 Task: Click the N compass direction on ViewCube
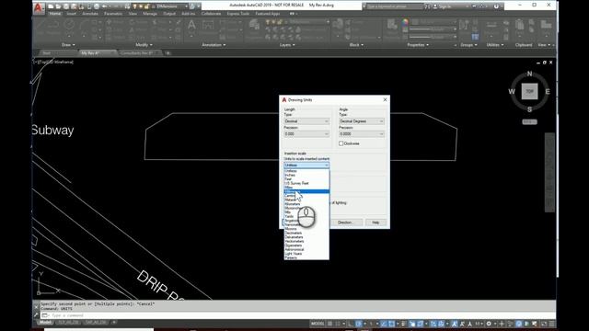(529, 74)
